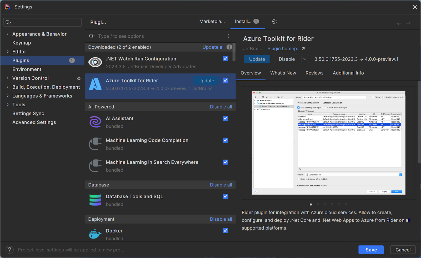
Task: Open the What's New tab
Action: tap(283, 73)
